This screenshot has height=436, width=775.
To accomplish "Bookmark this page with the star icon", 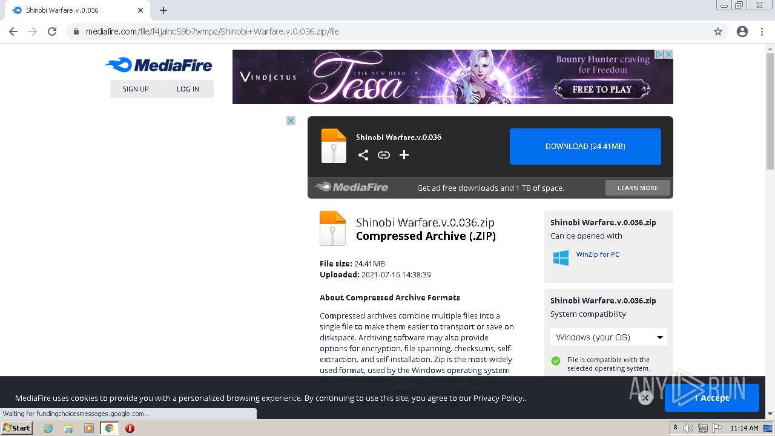I will point(718,31).
